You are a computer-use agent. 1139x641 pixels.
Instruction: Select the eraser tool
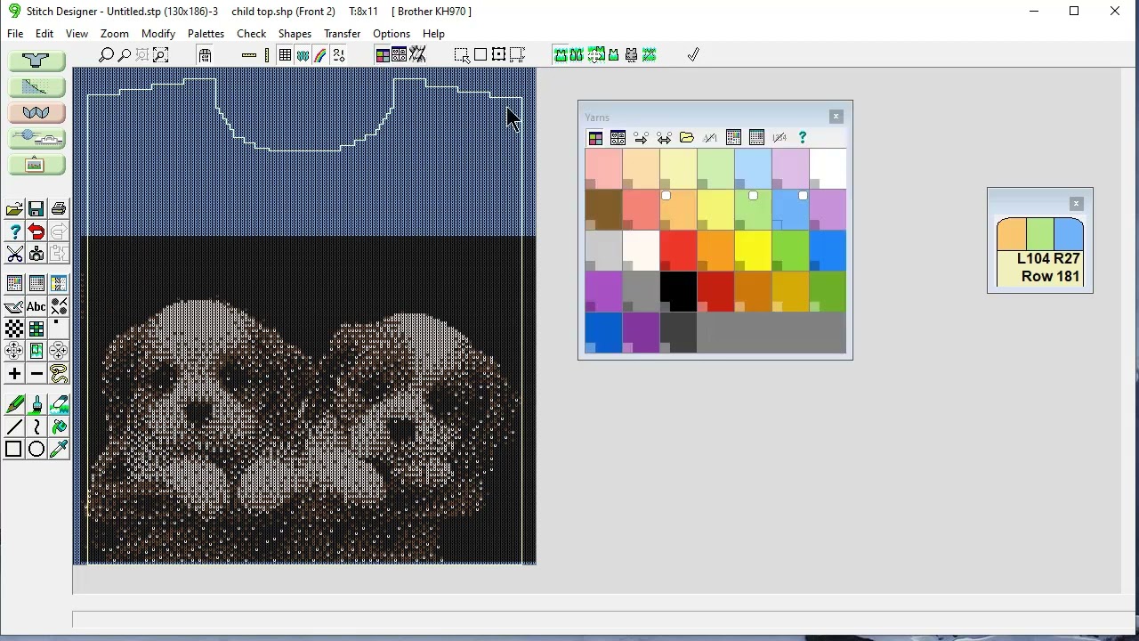click(59, 405)
